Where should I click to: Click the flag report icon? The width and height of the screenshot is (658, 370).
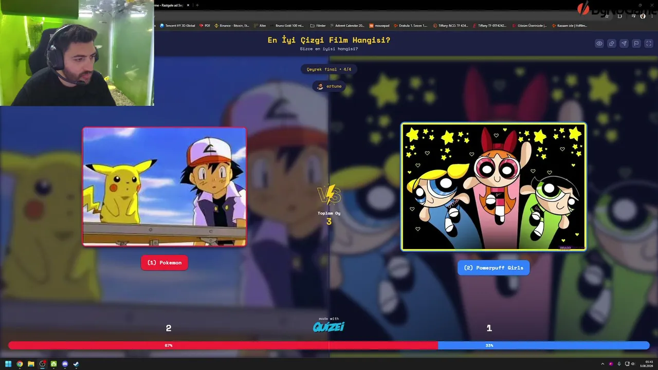coord(636,44)
